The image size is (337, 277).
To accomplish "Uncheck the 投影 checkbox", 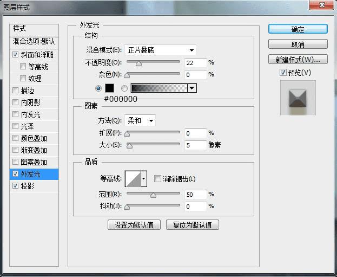I will [x=15, y=185].
